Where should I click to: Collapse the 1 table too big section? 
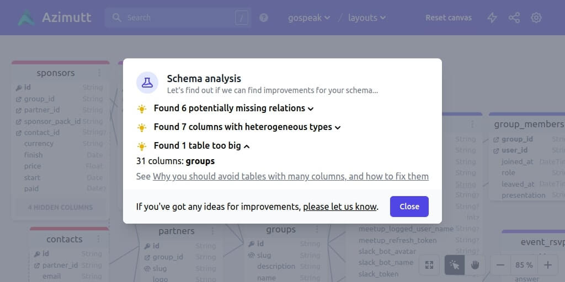201,146
